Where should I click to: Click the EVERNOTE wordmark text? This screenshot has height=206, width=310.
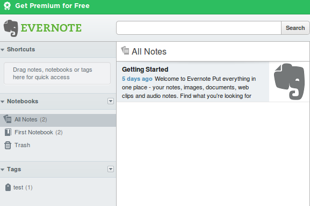51,28
